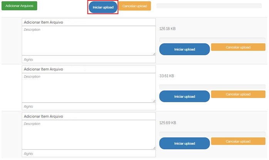Cancel upload of the 33.61 KB file
The image size is (269, 160).
point(238,94)
